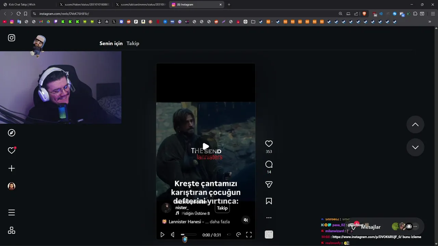Click pasa_02 username in chat overlay

click(338, 225)
